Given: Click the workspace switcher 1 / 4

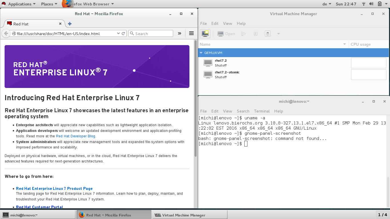Looking at the screenshot, I should point(382,215).
